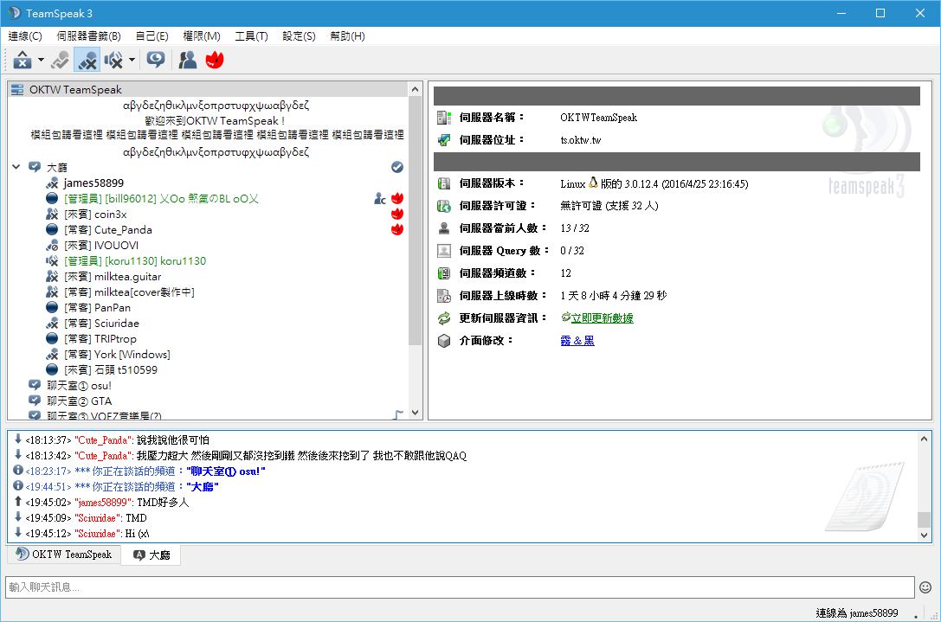Image resolution: width=941 pixels, height=622 pixels.
Task: Open the emoji smiley picker
Action: [925, 587]
